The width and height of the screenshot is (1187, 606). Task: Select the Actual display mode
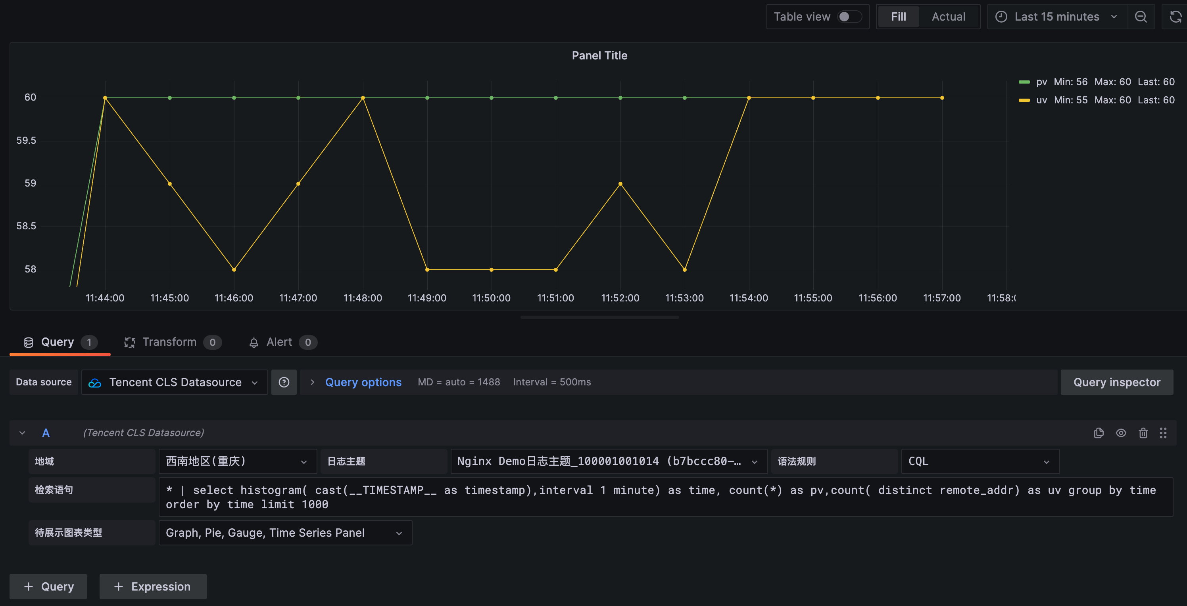click(948, 17)
